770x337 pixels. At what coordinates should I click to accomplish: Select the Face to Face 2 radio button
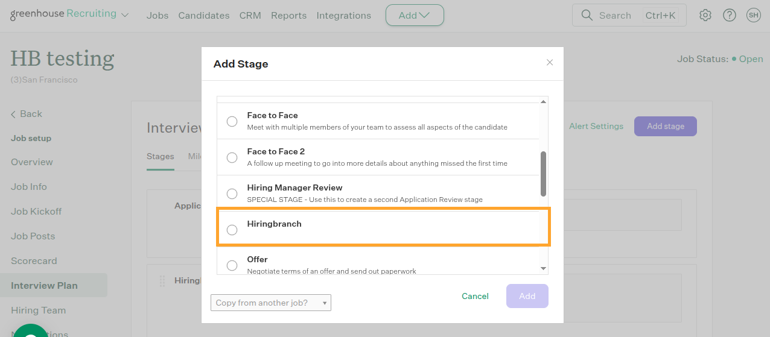pyautogui.click(x=232, y=157)
